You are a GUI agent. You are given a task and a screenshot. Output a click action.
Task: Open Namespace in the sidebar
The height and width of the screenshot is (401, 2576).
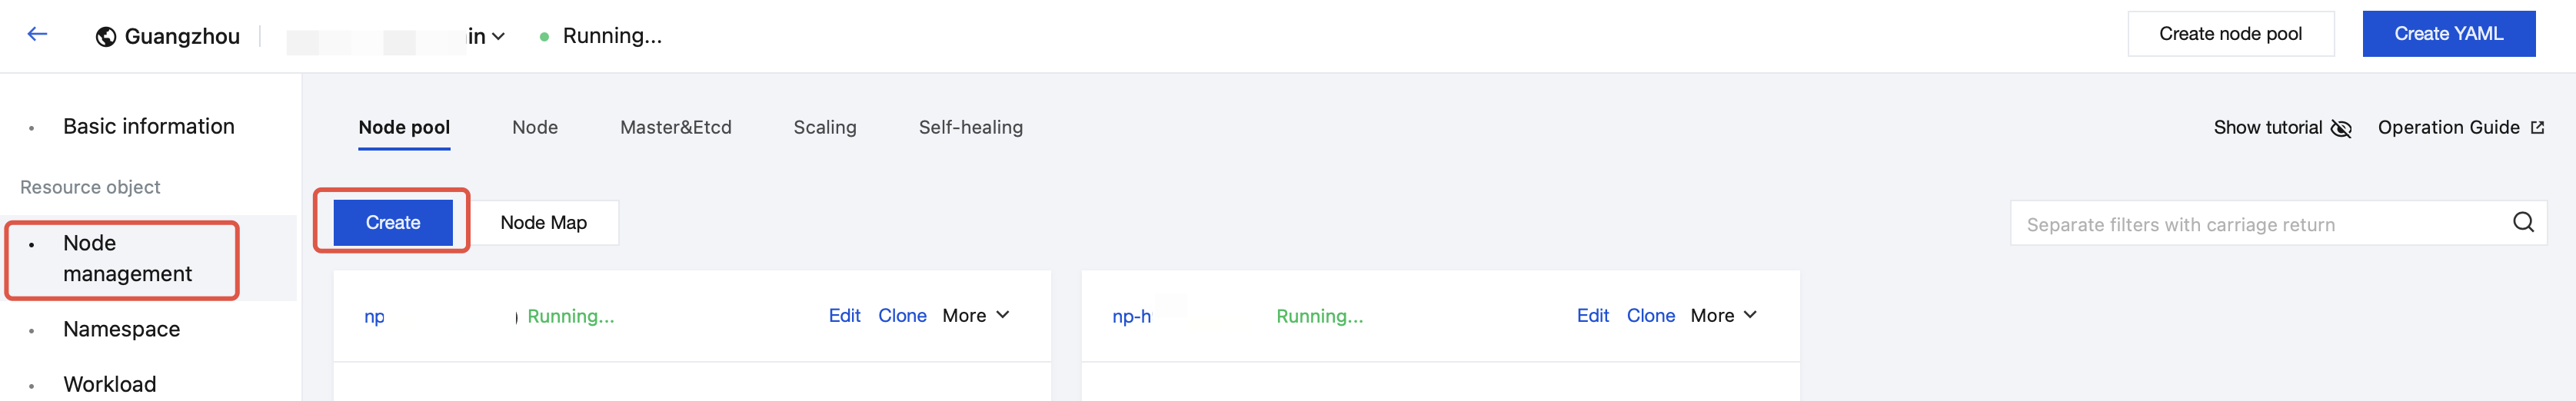121,330
